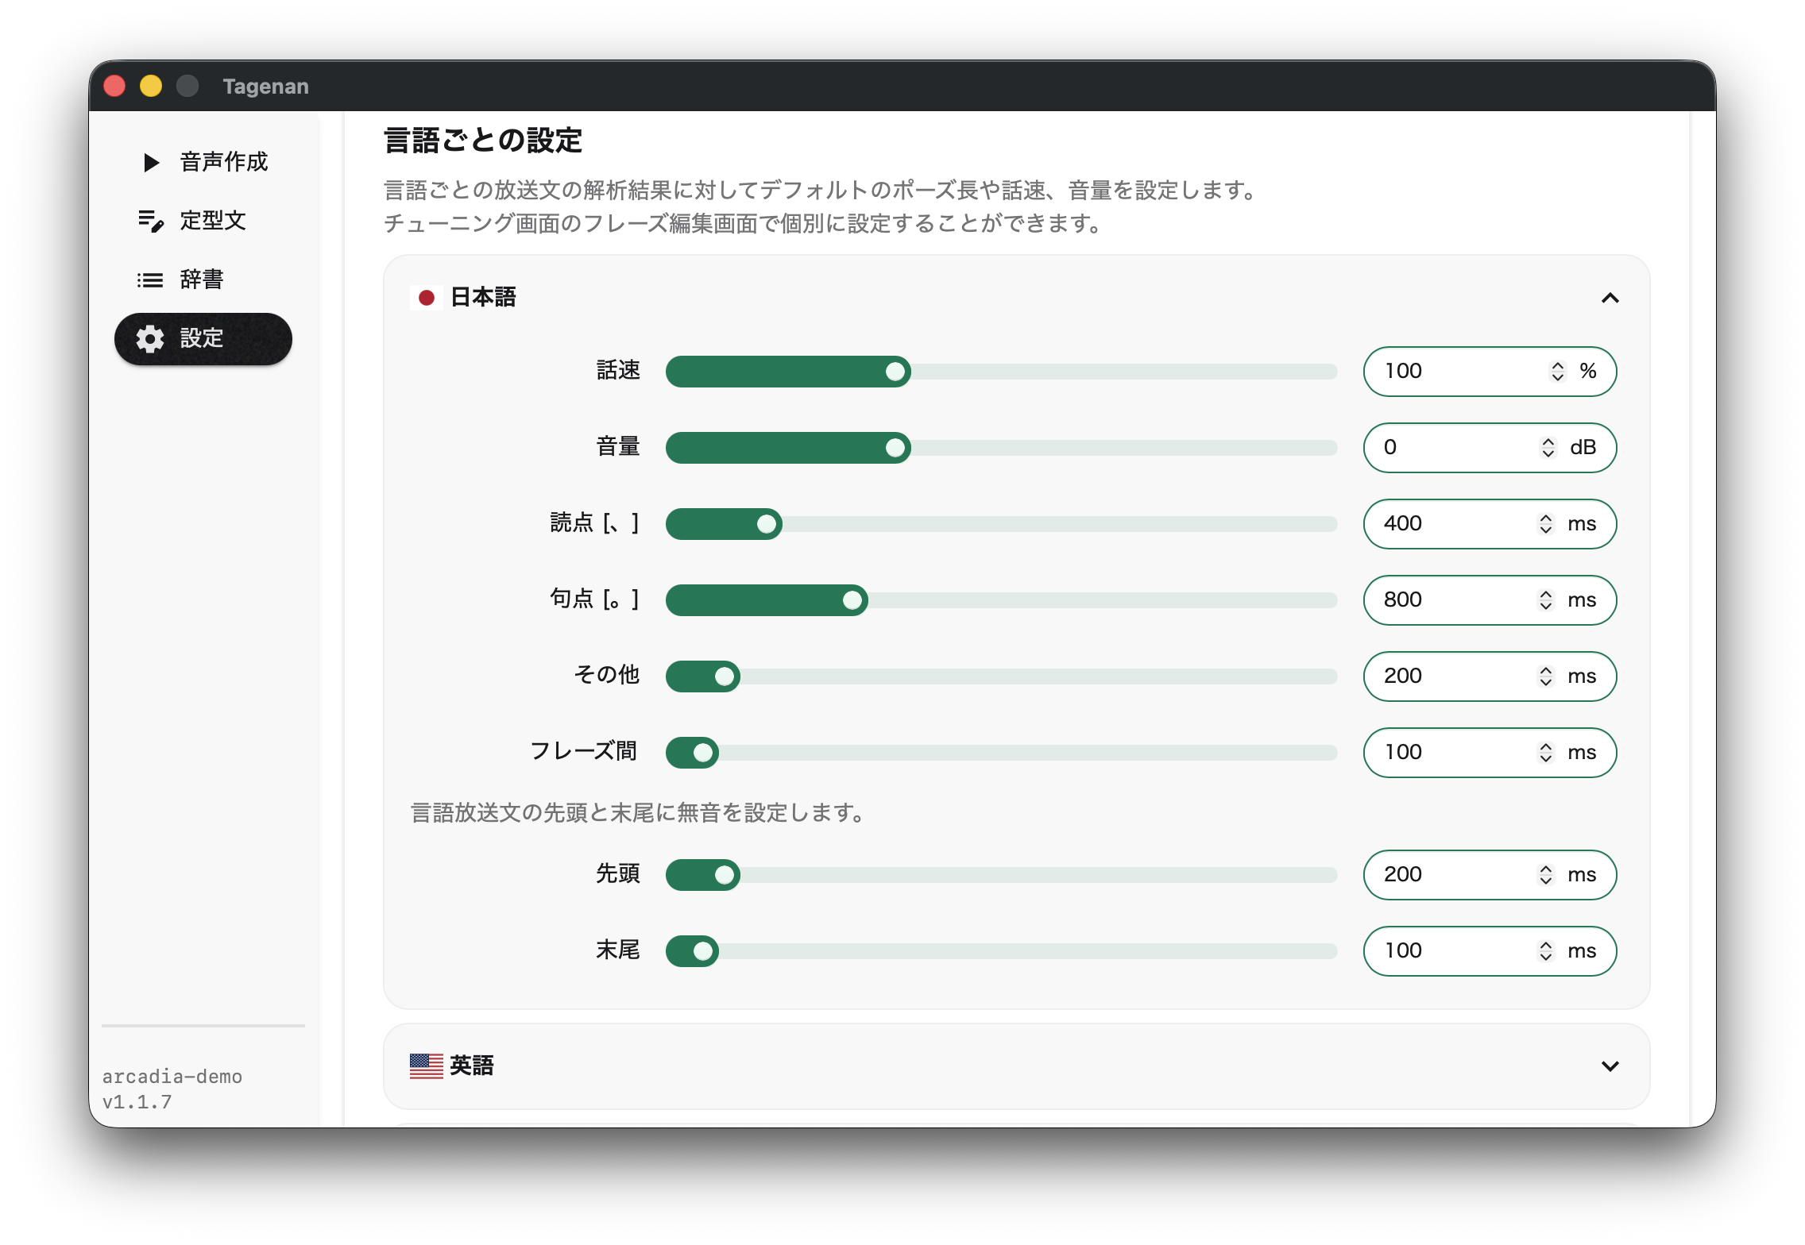Click the 英語 section header label
This screenshot has width=1805, height=1245.
472,1066
